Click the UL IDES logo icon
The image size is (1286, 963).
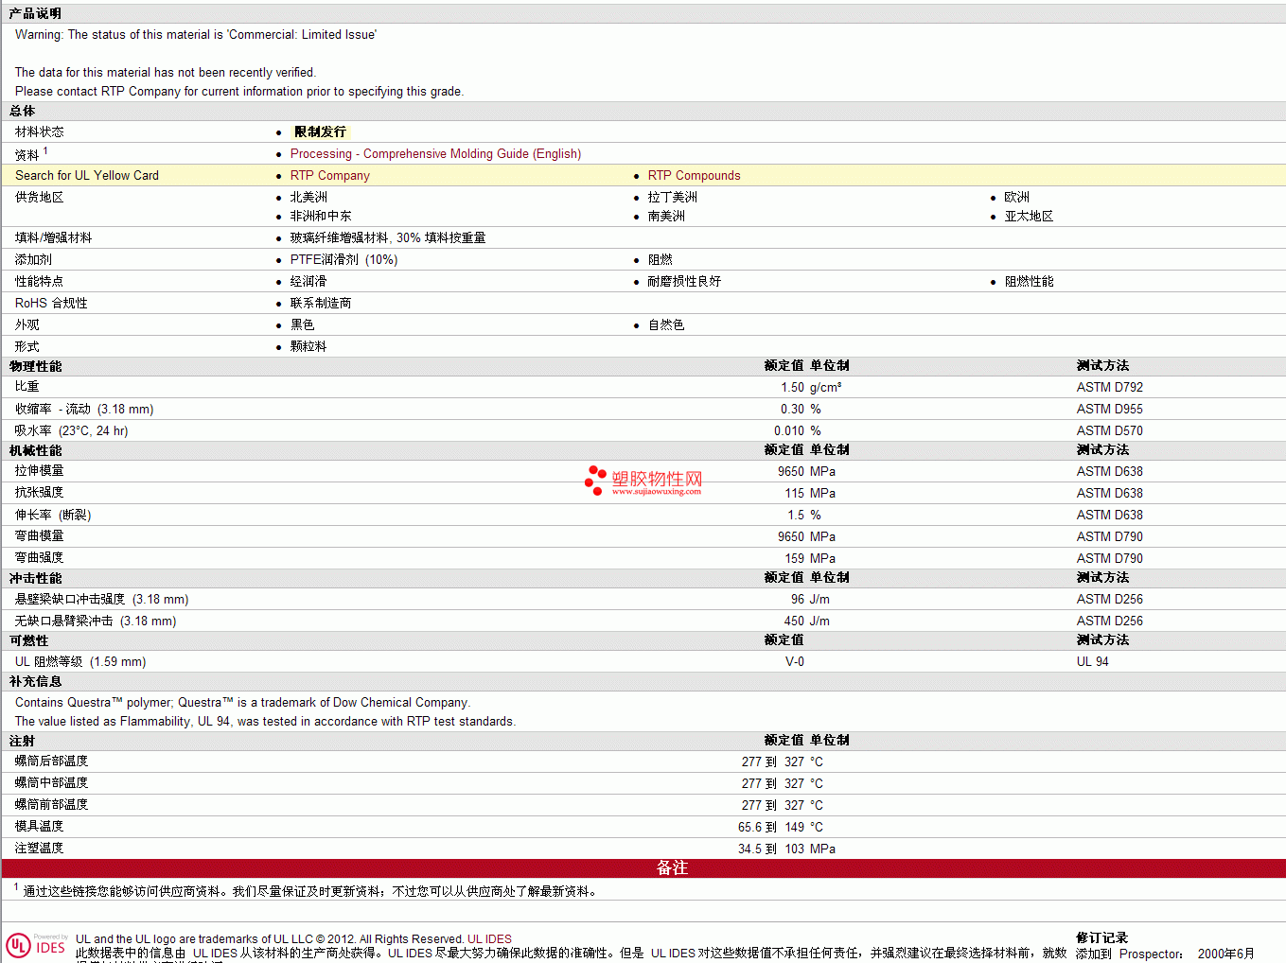pyautogui.click(x=36, y=945)
